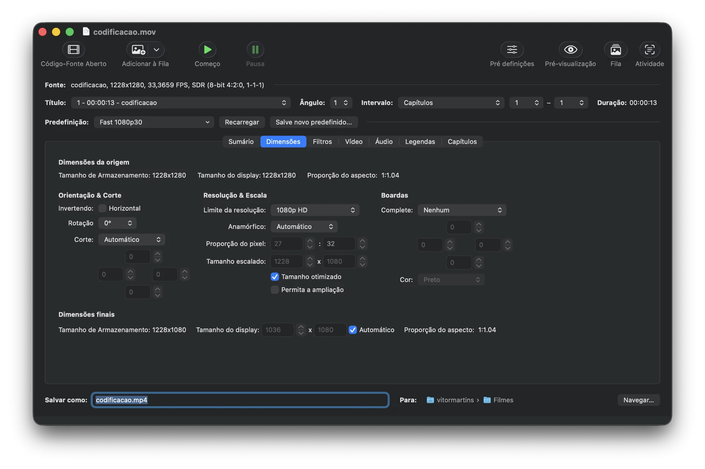Click the top crop stepper

[x=158, y=257]
